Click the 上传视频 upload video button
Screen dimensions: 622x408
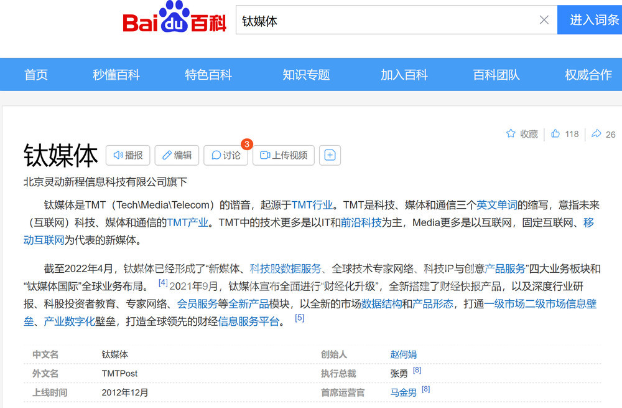pos(284,155)
